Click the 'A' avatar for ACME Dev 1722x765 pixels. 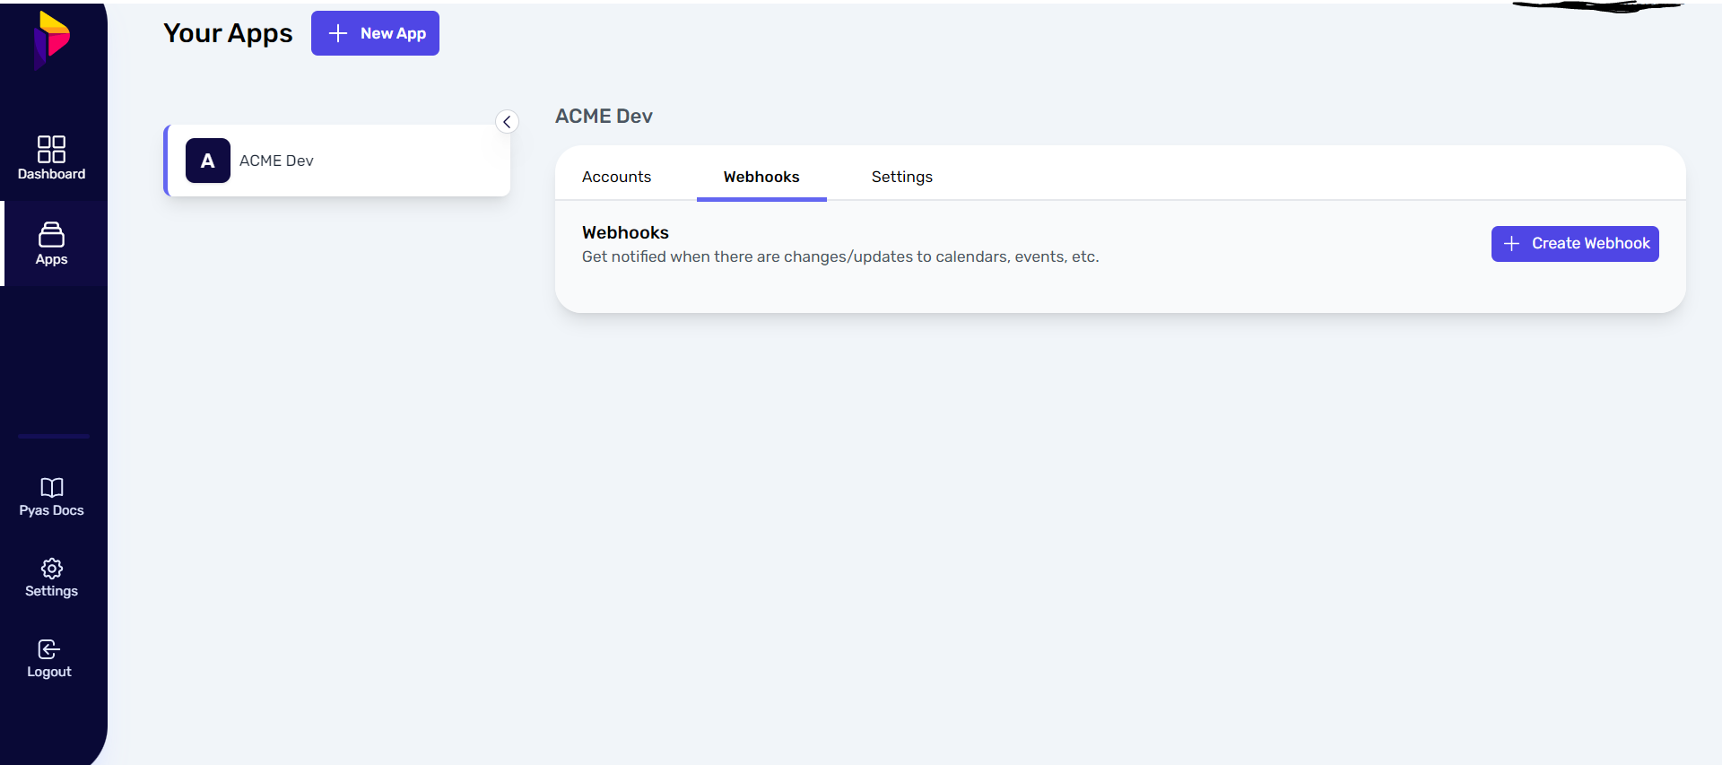[x=208, y=161]
